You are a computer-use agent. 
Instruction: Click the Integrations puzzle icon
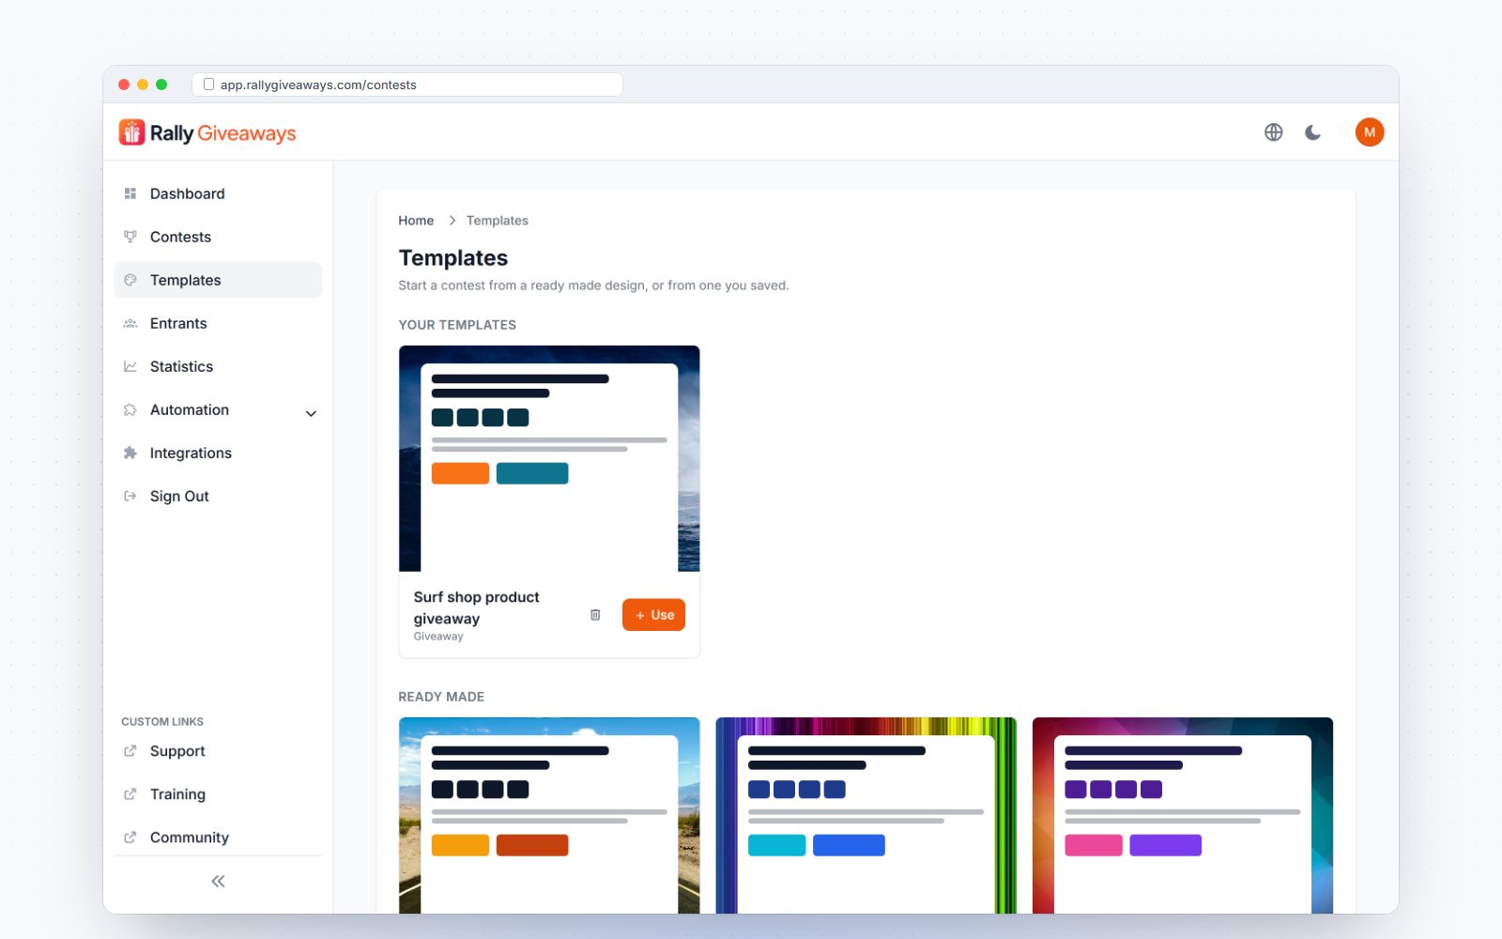coord(130,453)
